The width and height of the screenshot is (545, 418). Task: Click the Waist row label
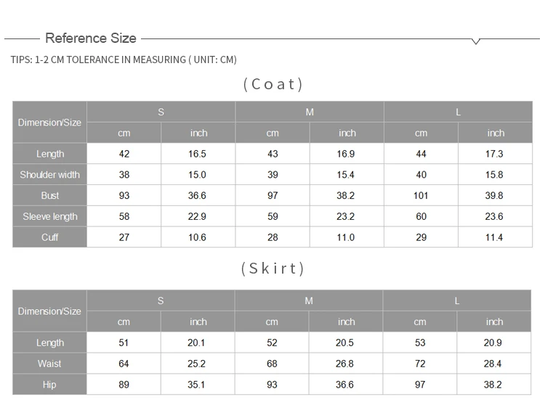point(49,364)
